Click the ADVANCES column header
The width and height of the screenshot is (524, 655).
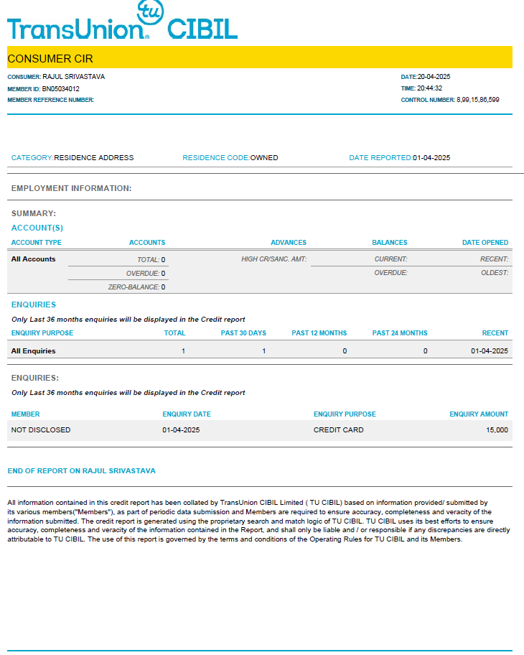pyautogui.click(x=289, y=243)
